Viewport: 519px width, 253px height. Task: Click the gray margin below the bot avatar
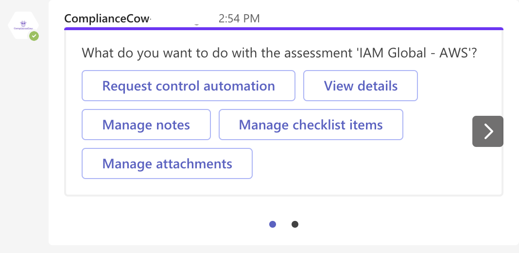(x=23, y=146)
